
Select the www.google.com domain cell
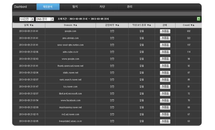pos(70,59)
